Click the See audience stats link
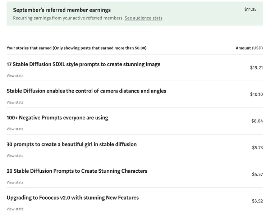 (143, 18)
